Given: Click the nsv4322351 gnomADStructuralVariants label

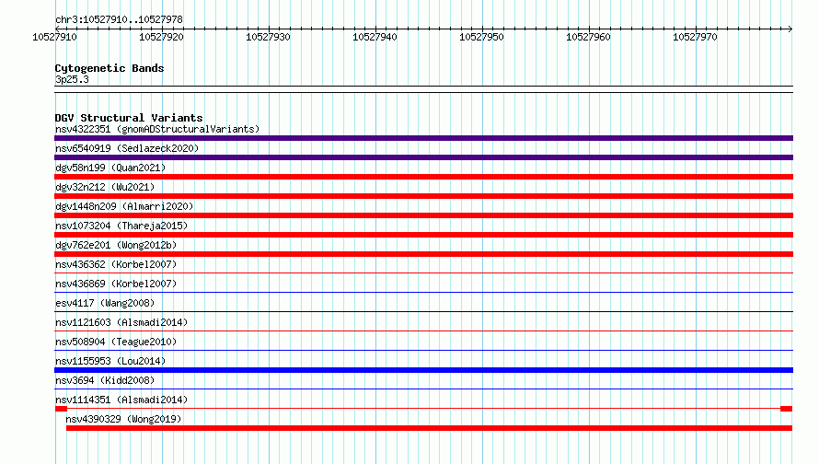Looking at the screenshot, I should tap(157, 129).
